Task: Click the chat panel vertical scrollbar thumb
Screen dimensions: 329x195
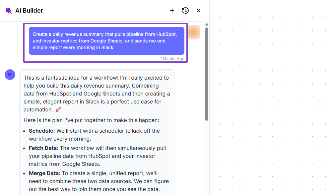Action: click(207, 74)
